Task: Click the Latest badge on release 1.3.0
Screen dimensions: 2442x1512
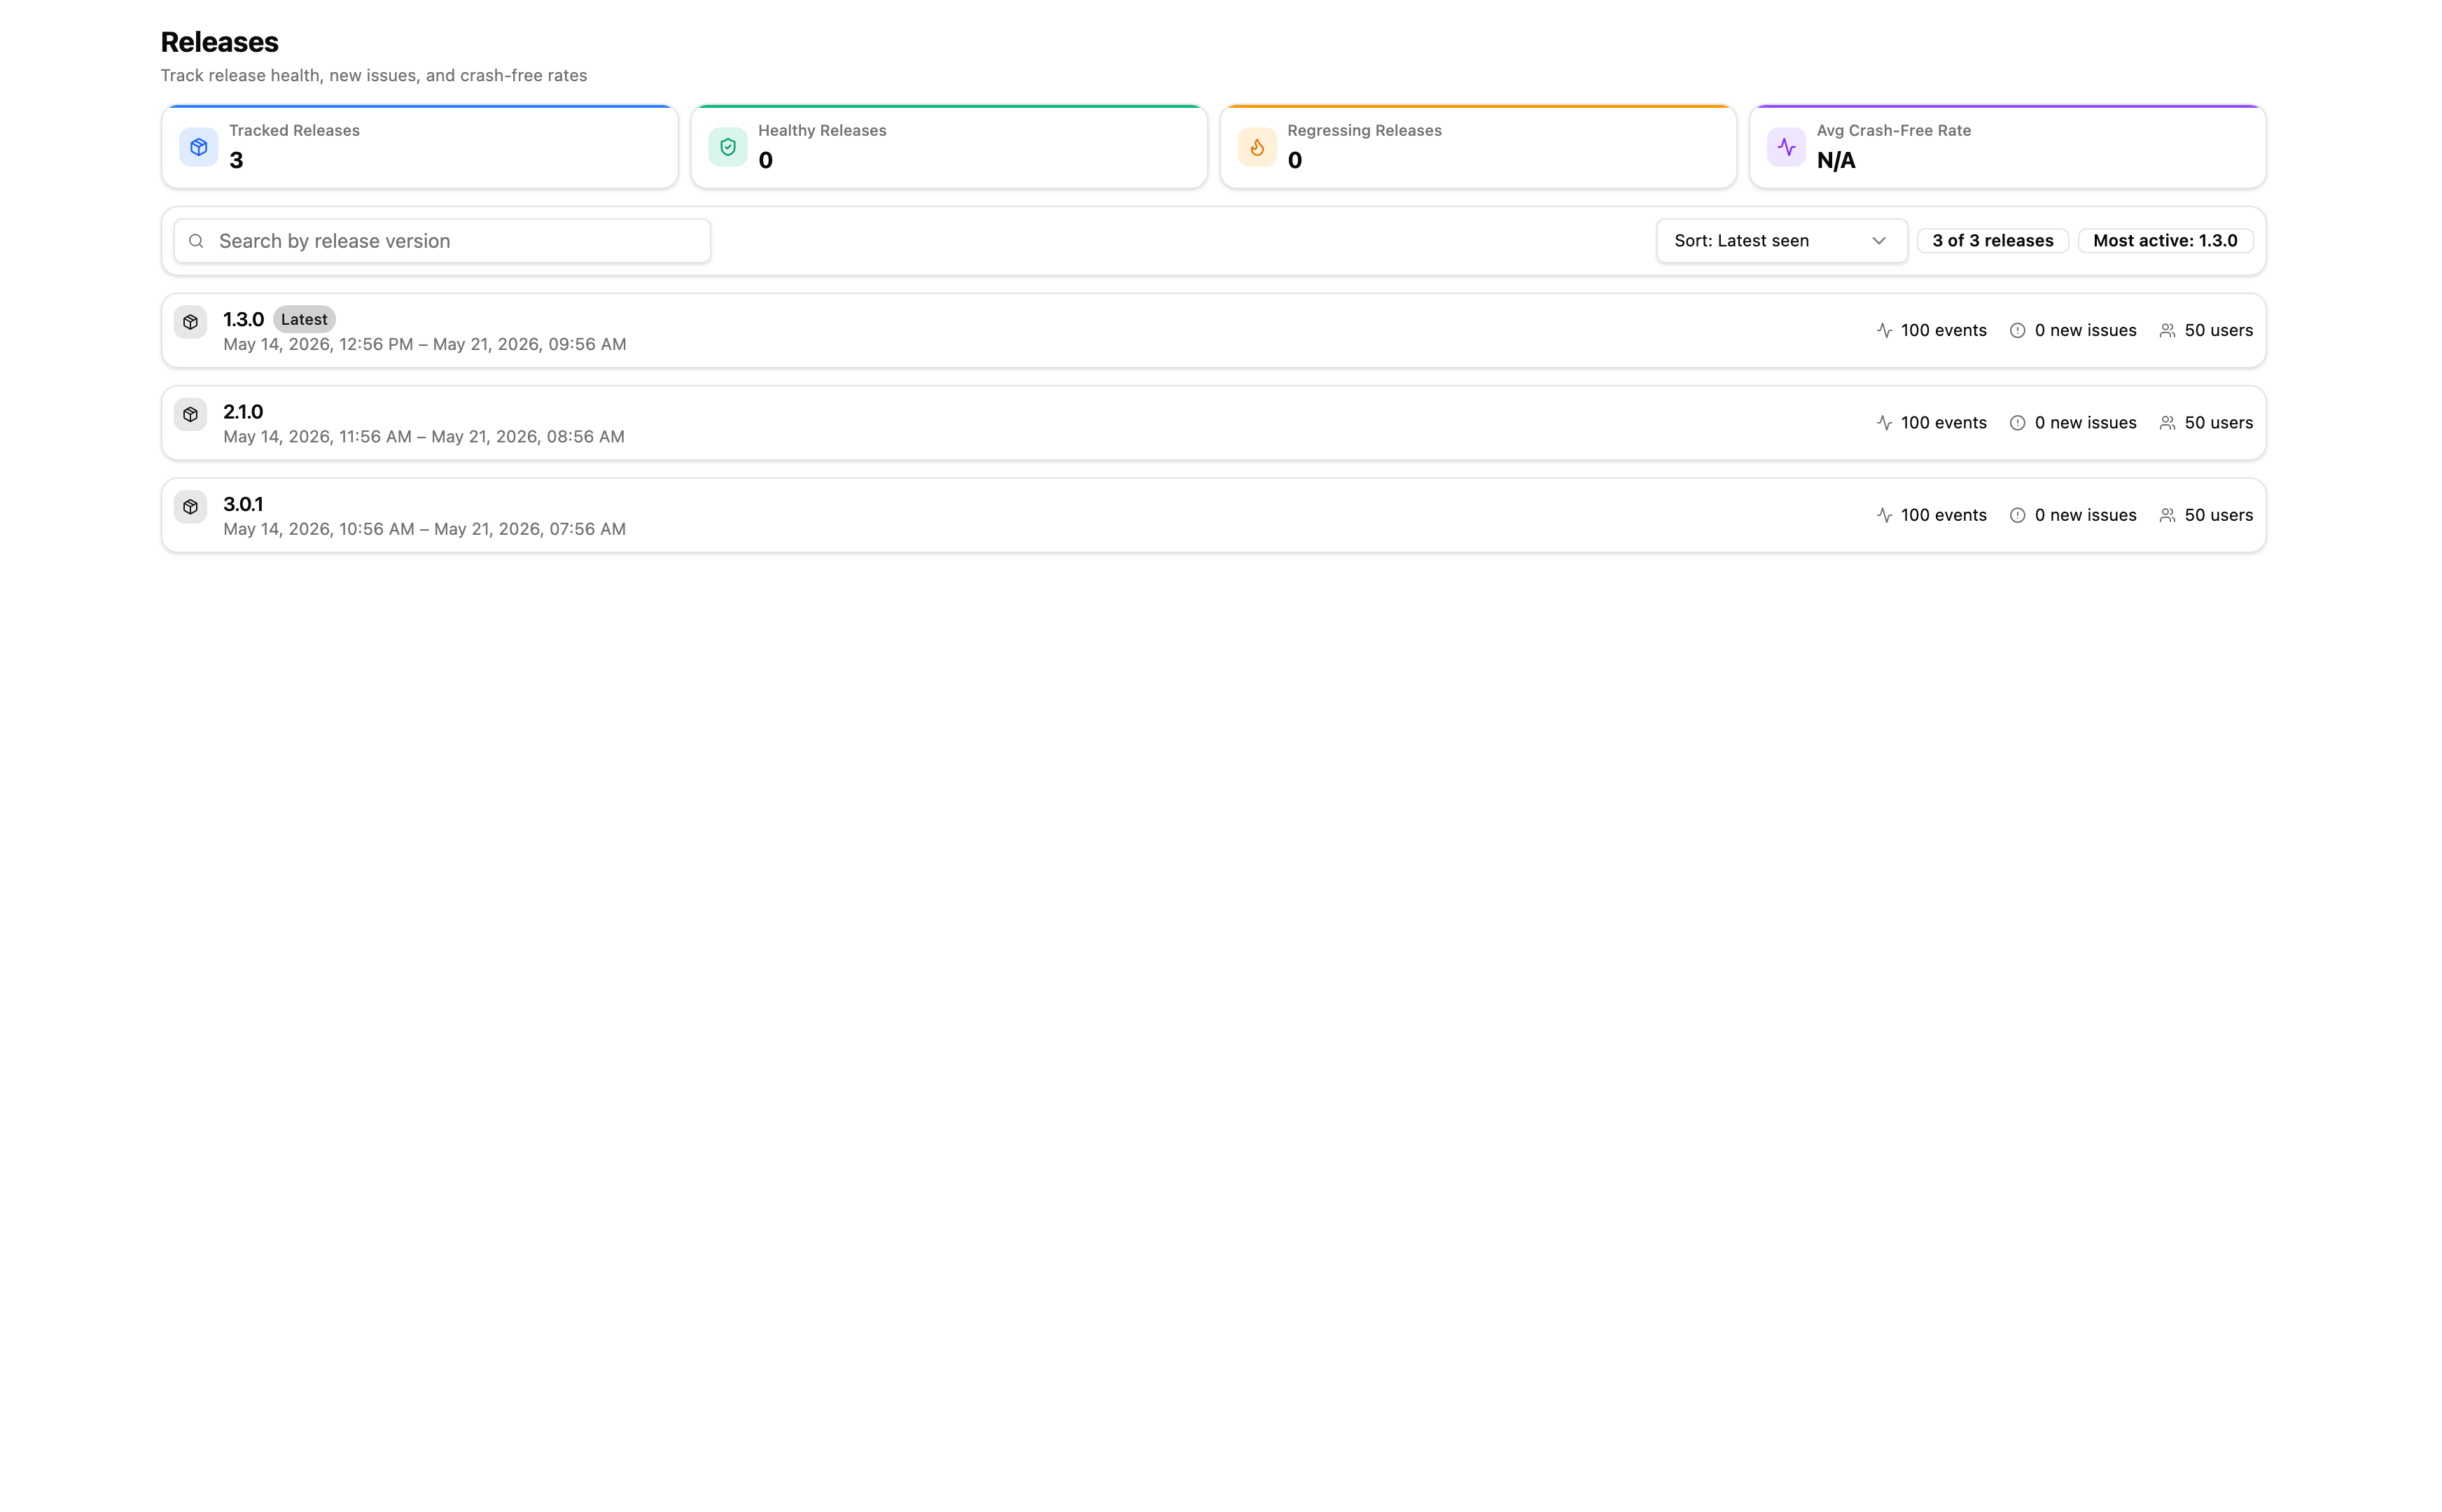Action: 304,319
